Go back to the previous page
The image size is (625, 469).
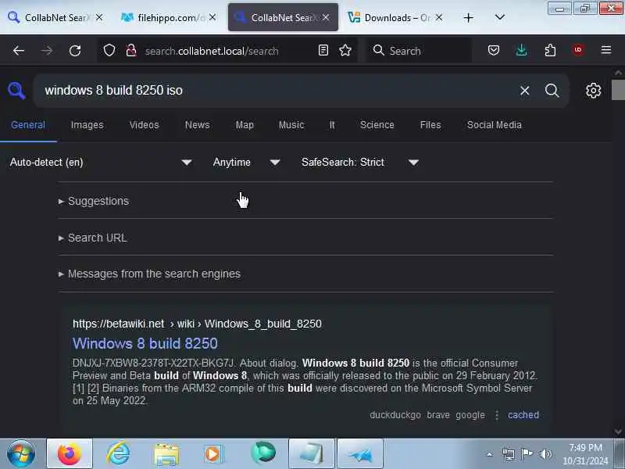(x=19, y=51)
